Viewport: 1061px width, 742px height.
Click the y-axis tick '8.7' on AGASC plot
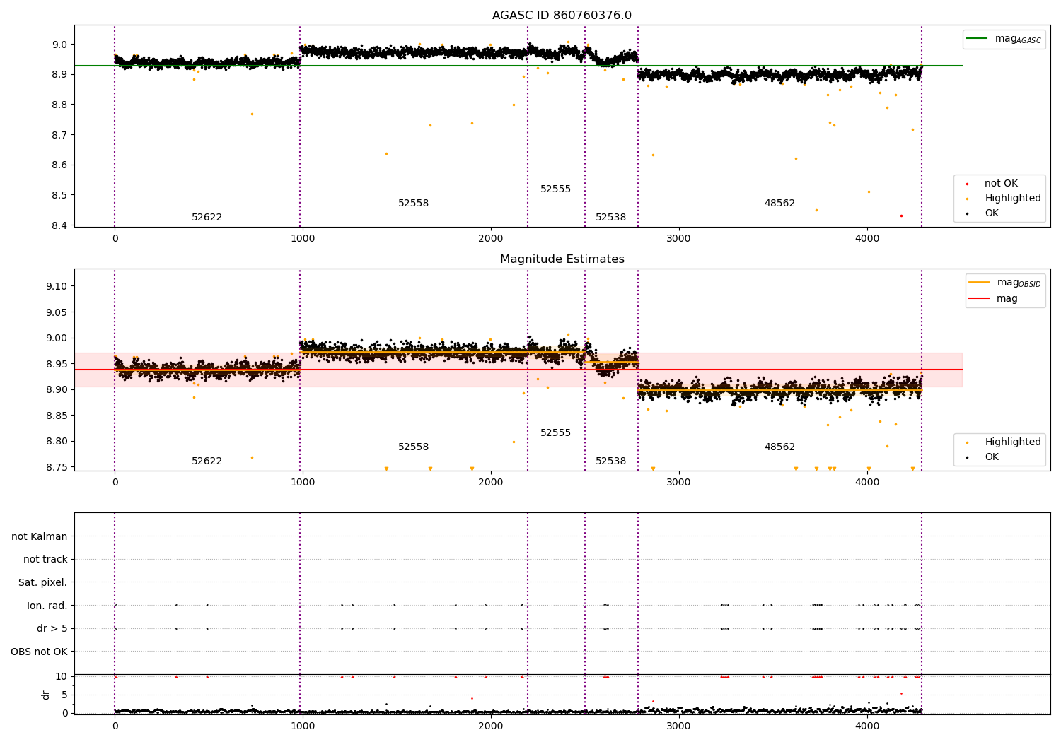pos(59,135)
